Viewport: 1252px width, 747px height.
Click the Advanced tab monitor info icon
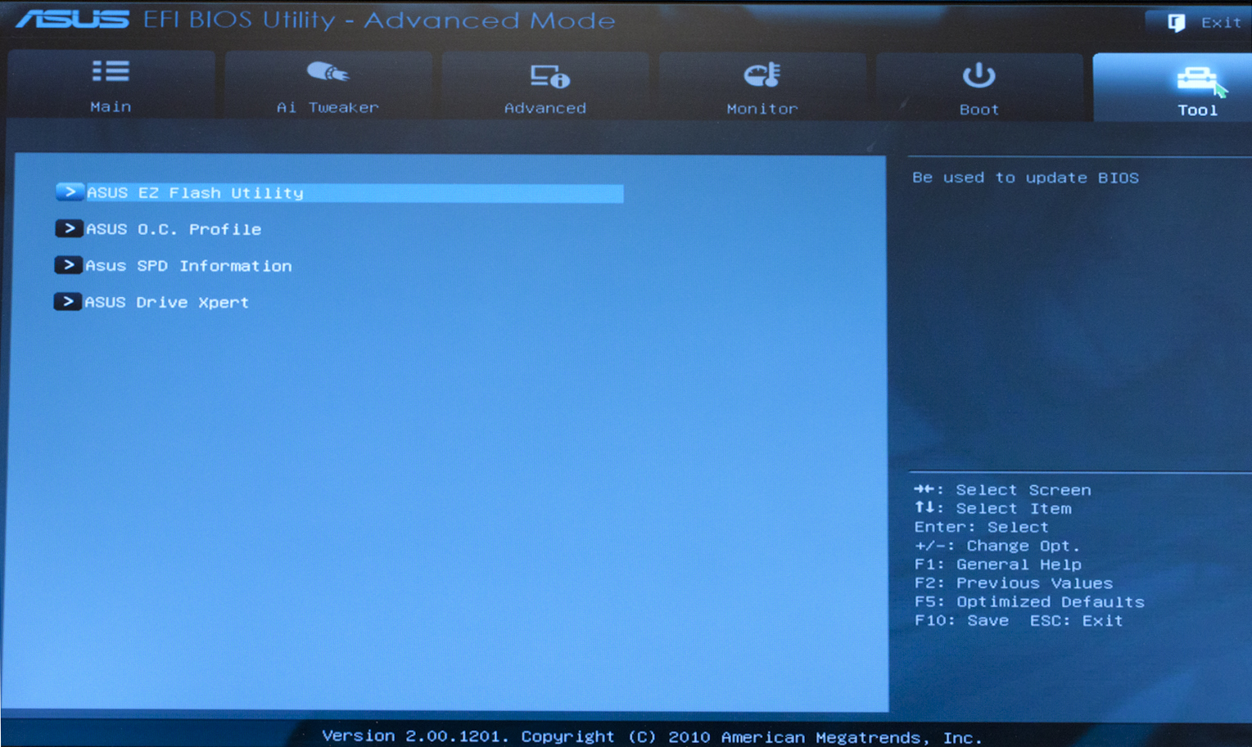[x=549, y=77]
